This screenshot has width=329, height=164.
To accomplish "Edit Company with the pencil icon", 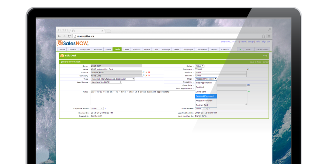I will click(x=146, y=75).
